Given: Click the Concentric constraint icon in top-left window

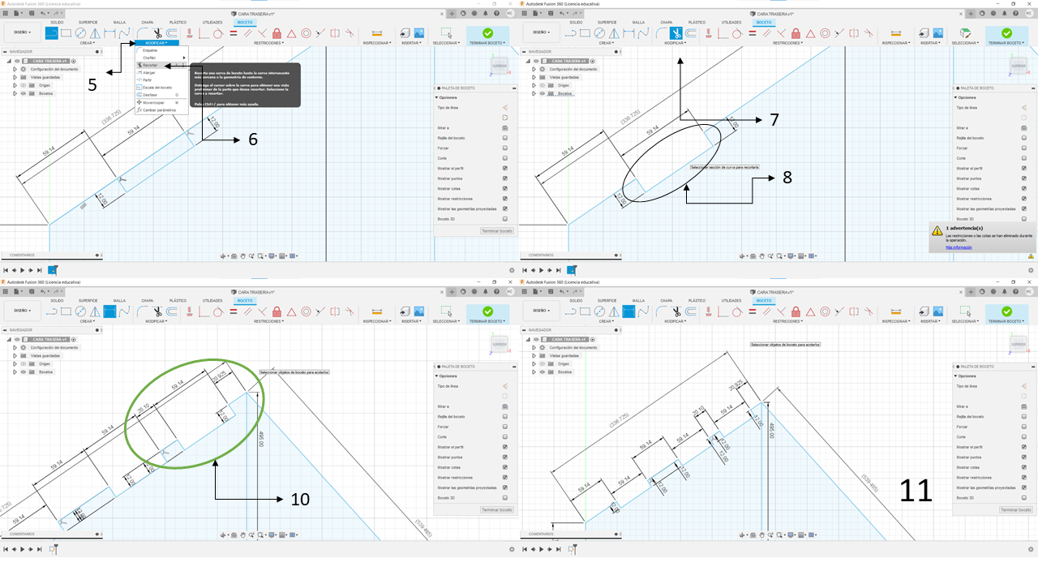Looking at the screenshot, I should coord(306,33).
